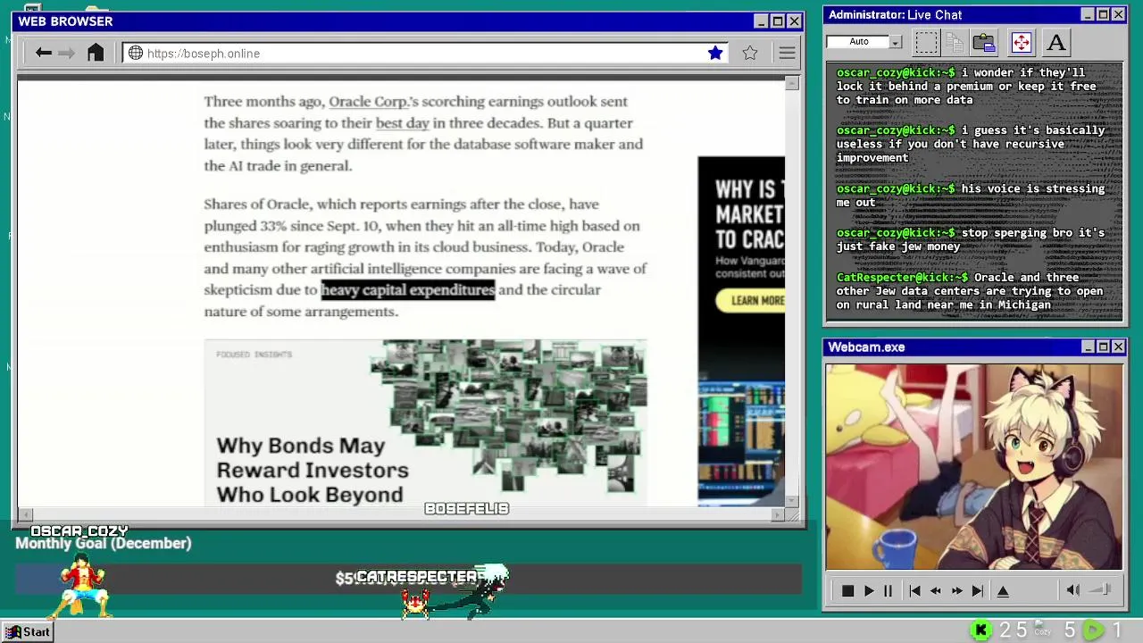The width and height of the screenshot is (1143, 643).
Task: Click the horizontal scrollbar left arrow
Action: click(x=25, y=514)
